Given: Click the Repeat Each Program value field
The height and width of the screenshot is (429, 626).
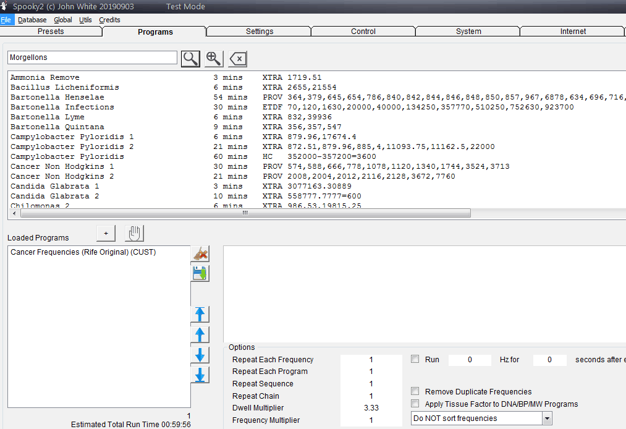Looking at the screenshot, I should point(371,372).
